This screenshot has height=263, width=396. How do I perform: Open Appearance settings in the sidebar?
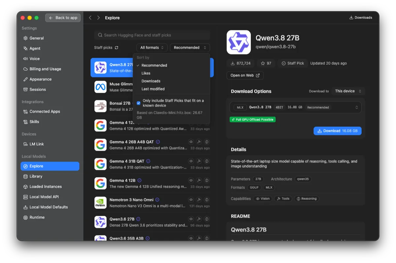pos(50,79)
